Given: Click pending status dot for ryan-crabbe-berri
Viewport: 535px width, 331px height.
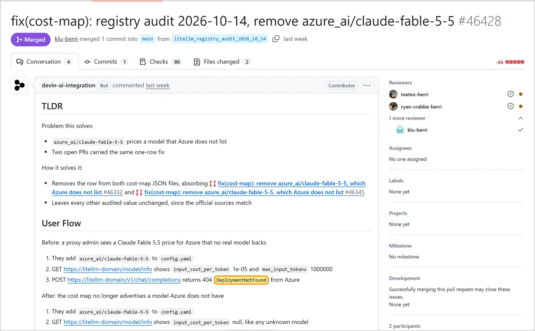Looking at the screenshot, I should pyautogui.click(x=520, y=106).
